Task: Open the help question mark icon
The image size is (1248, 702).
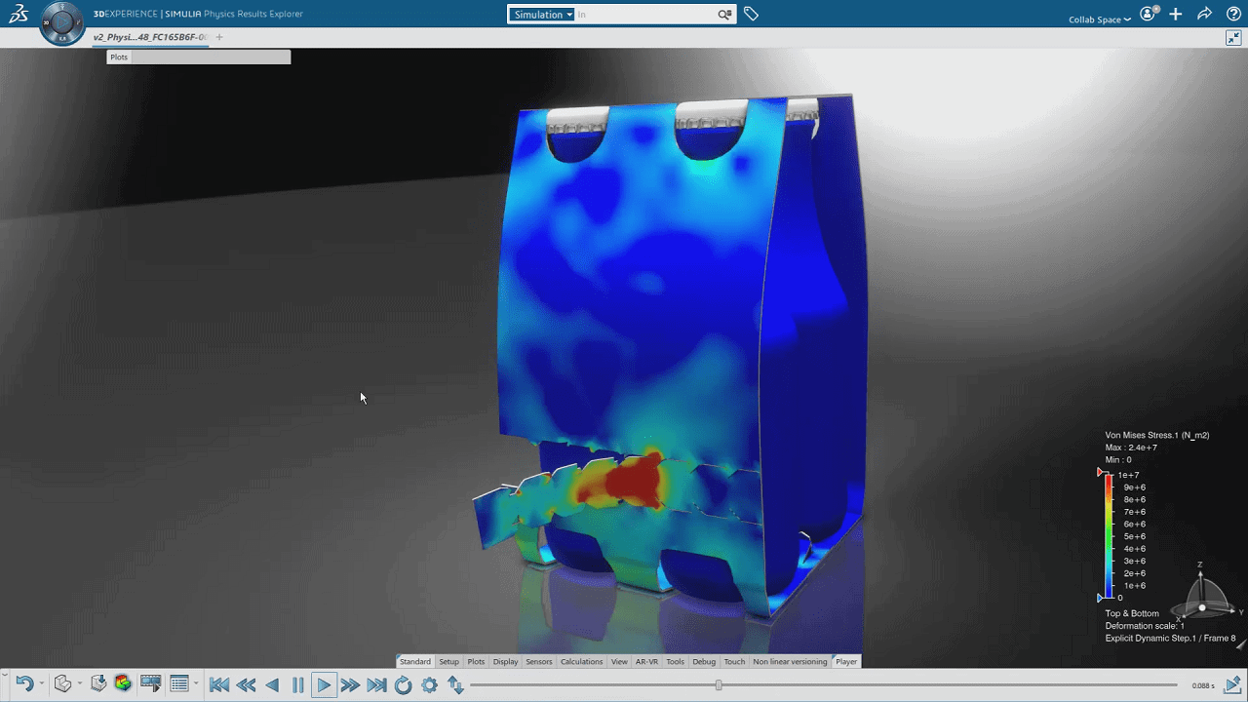Action: click(1233, 14)
